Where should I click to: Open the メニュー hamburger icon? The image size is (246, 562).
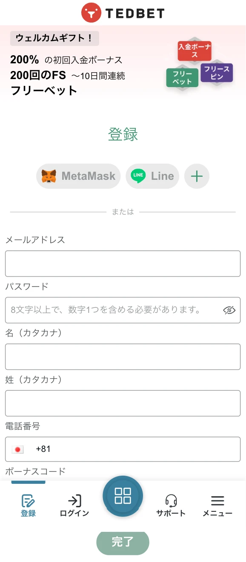pyautogui.click(x=217, y=500)
